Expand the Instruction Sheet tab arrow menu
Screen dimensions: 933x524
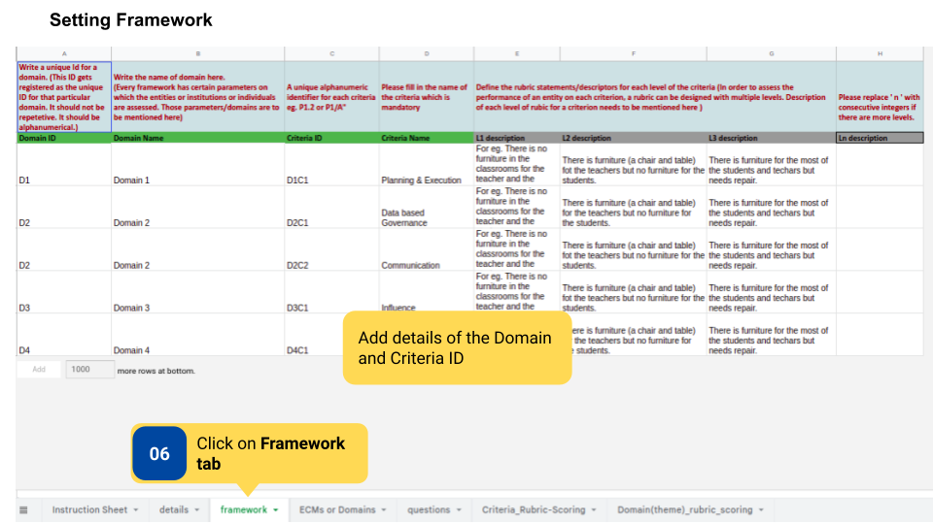pos(136,509)
